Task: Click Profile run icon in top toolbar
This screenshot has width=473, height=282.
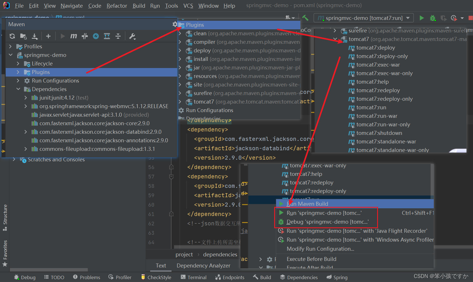Action: 454,18
